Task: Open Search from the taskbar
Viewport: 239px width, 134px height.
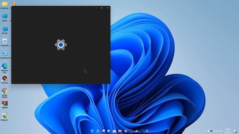Action: pyautogui.click(x=98, y=131)
